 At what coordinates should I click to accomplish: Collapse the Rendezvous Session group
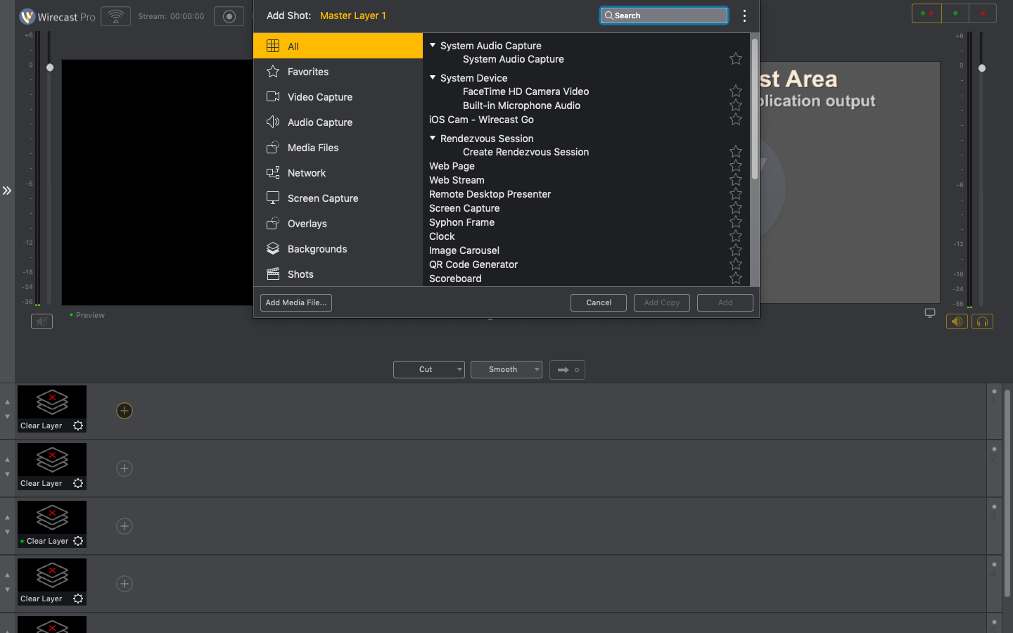click(433, 139)
